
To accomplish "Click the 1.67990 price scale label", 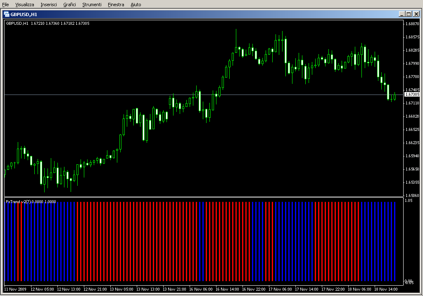I will 413,63.
